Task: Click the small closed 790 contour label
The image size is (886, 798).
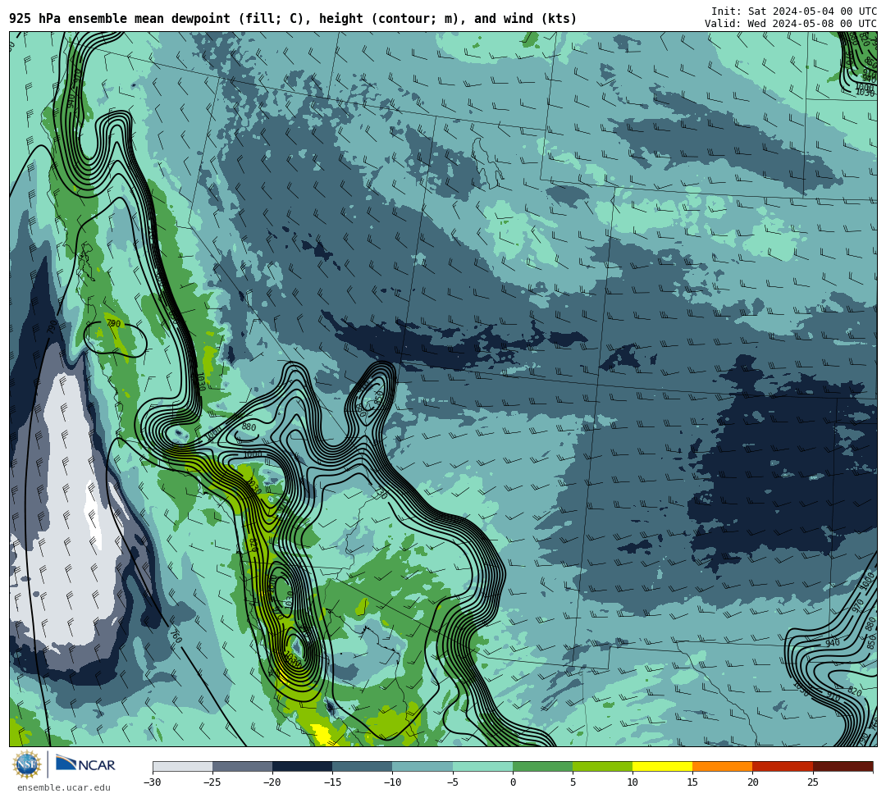Action: pos(113,324)
